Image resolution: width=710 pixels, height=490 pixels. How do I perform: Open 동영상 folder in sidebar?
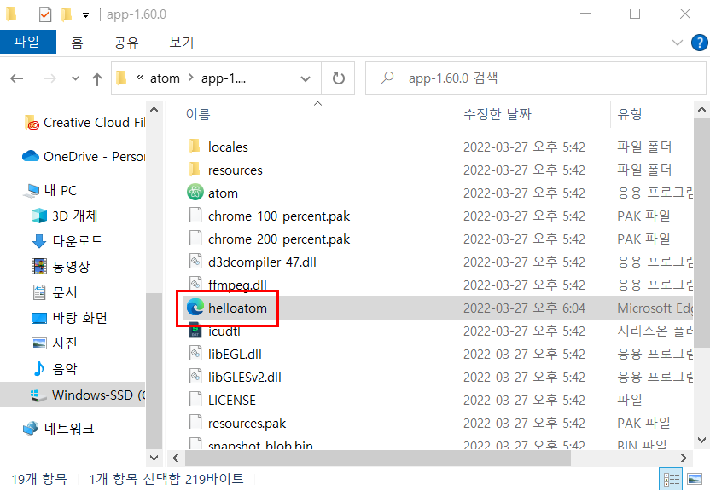point(61,266)
